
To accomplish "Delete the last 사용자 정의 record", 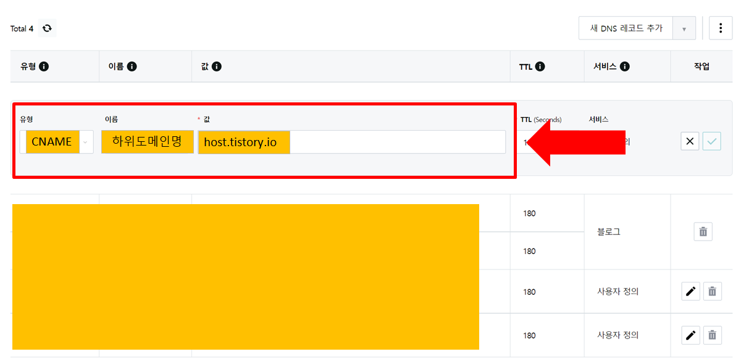I will click(x=712, y=335).
